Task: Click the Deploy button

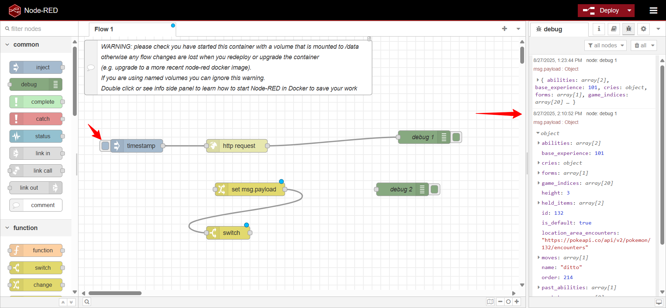Action: [601, 10]
